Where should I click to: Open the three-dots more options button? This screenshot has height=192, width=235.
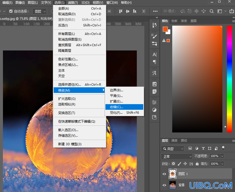(x=155, y=11)
